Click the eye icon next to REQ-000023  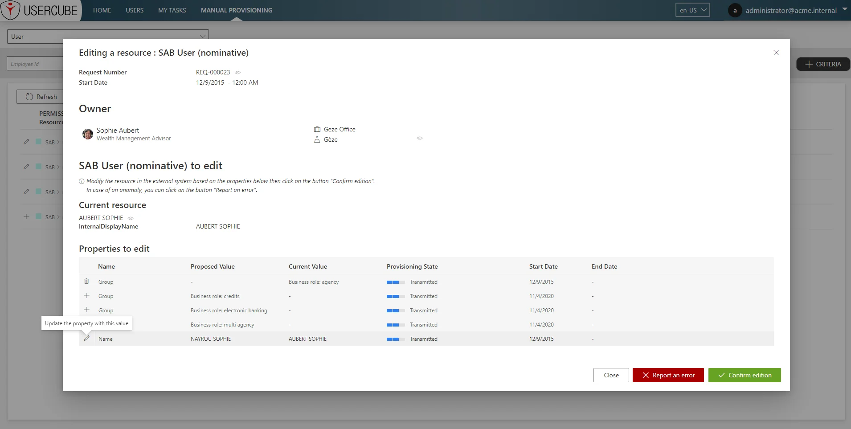[x=238, y=73]
